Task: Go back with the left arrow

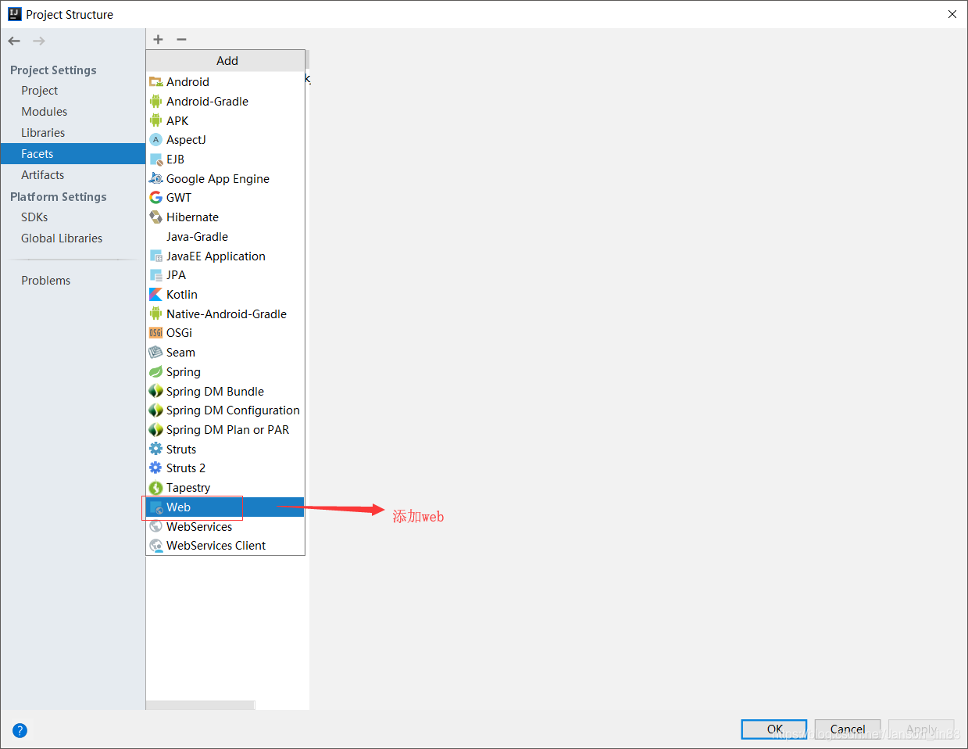Action: (14, 41)
